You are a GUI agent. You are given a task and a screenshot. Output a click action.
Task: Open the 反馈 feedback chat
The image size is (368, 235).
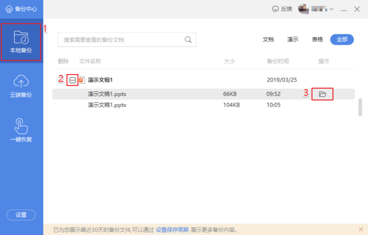(x=282, y=9)
